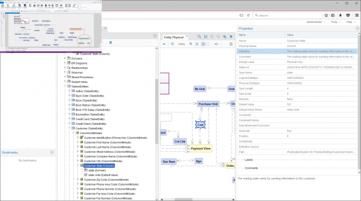361x201 pixels.
Task: Click the Bk Ordr entity box
Action: click(x=200, y=89)
